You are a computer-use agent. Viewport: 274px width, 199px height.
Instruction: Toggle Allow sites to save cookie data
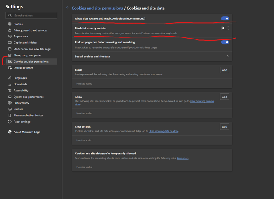[225, 18]
